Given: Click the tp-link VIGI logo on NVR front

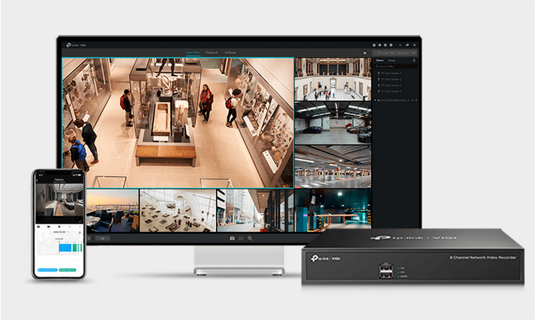Looking at the screenshot, I should (x=325, y=259).
